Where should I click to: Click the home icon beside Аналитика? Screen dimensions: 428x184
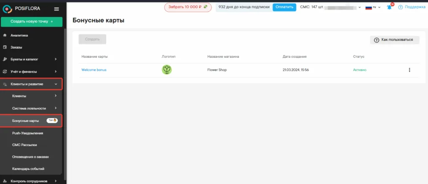(5, 35)
